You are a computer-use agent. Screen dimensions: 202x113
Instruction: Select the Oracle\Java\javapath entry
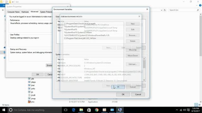pos(93,24)
